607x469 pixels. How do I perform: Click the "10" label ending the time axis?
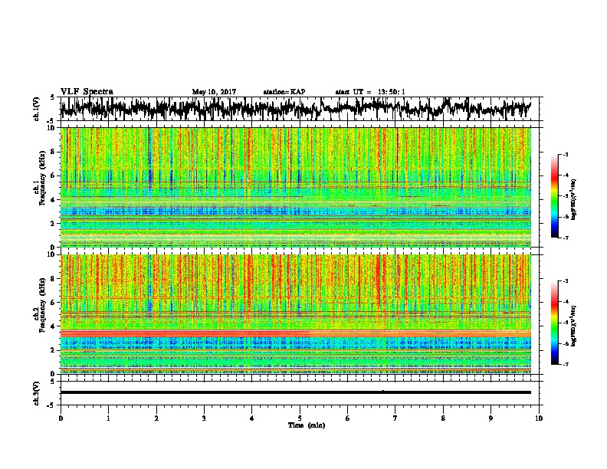[x=539, y=418]
